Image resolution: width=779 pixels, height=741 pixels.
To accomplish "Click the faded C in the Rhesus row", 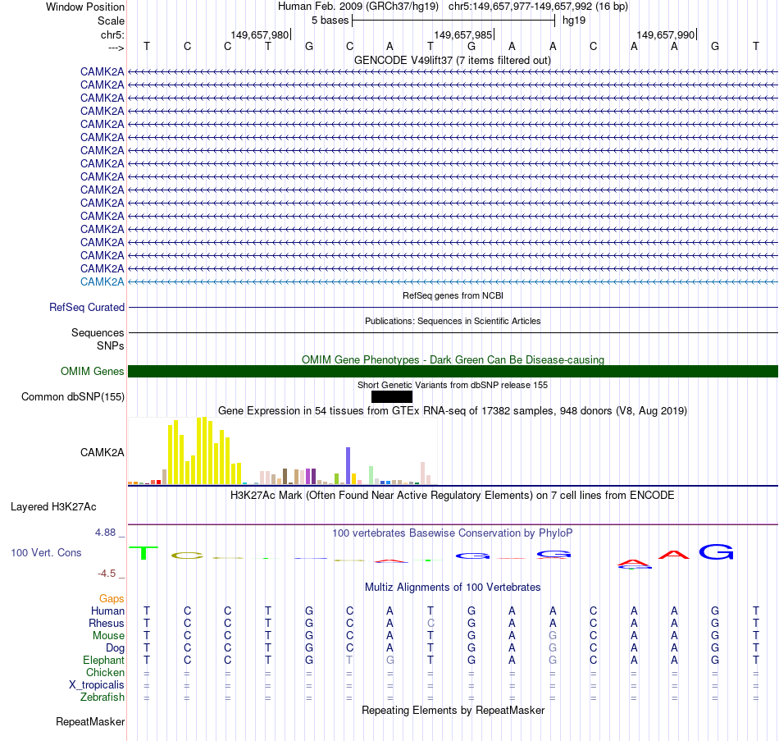I will tap(430, 623).
